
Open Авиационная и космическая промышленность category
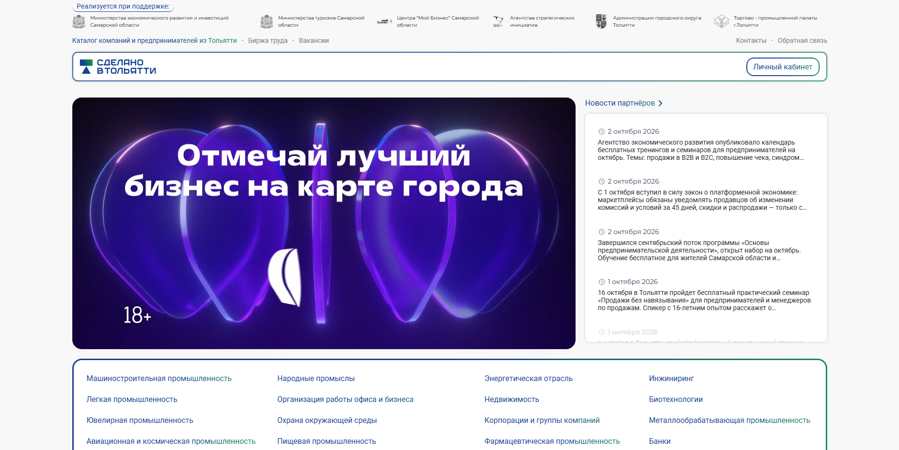(171, 441)
